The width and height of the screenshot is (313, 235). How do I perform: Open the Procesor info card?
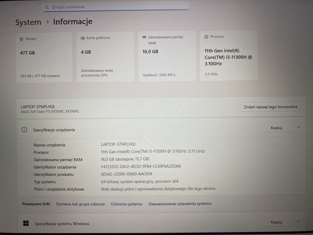coord(229,56)
